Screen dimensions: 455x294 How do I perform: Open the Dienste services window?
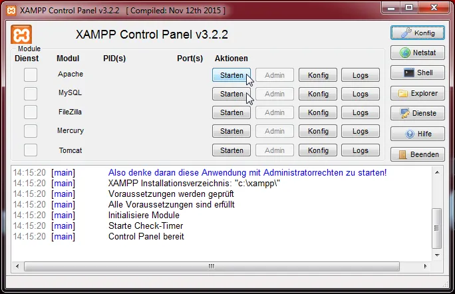pos(417,113)
